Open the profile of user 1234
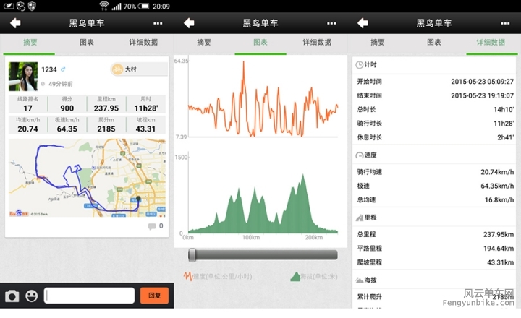Image resolution: width=521 pixels, height=318 pixels. (22, 76)
